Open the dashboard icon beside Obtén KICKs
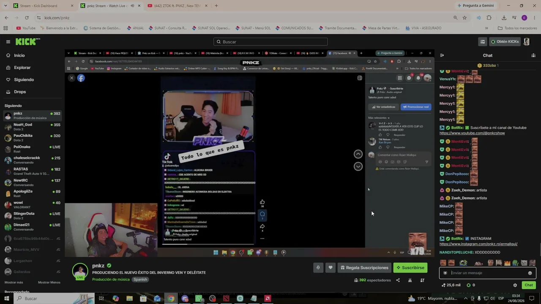 tap(483, 42)
